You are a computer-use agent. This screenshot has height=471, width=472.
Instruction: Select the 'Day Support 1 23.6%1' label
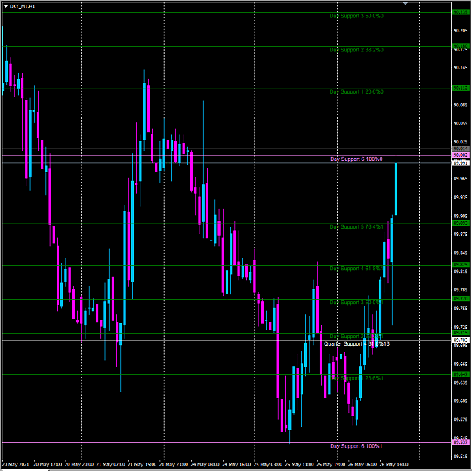[356, 378]
